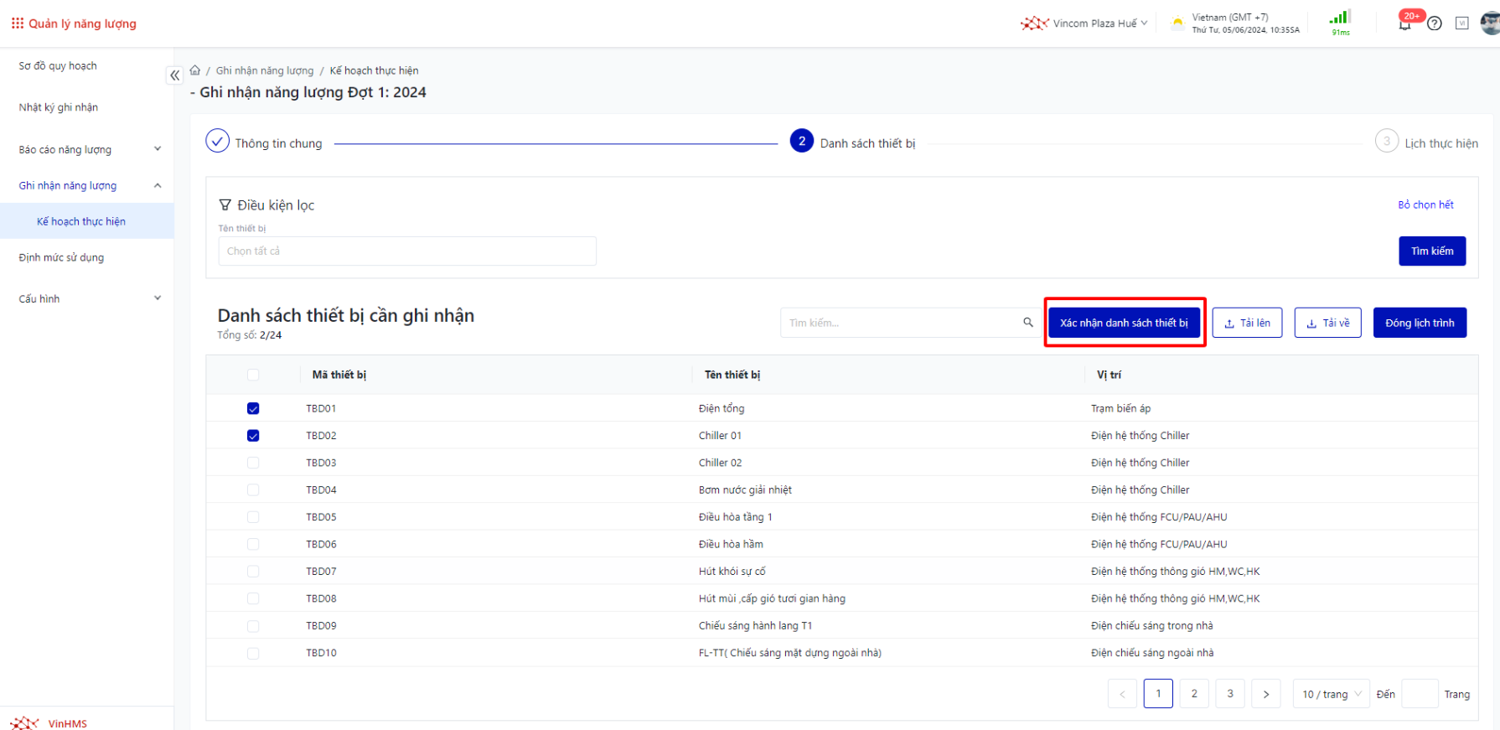The image size is (1500, 730).
Task: Select Định mức sử dụng sidebar item
Action: 61,257
